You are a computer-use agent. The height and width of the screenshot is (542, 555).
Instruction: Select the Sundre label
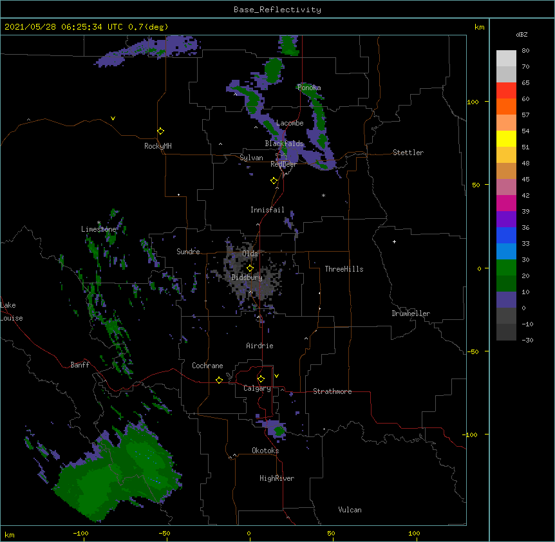188,252
